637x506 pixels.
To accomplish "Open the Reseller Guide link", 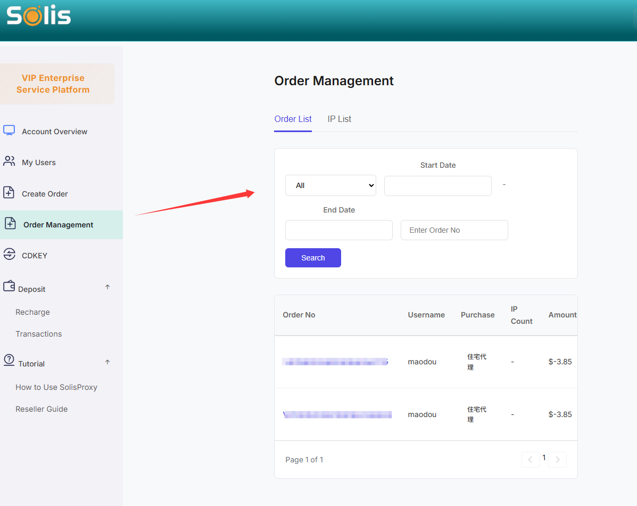I will pos(42,409).
